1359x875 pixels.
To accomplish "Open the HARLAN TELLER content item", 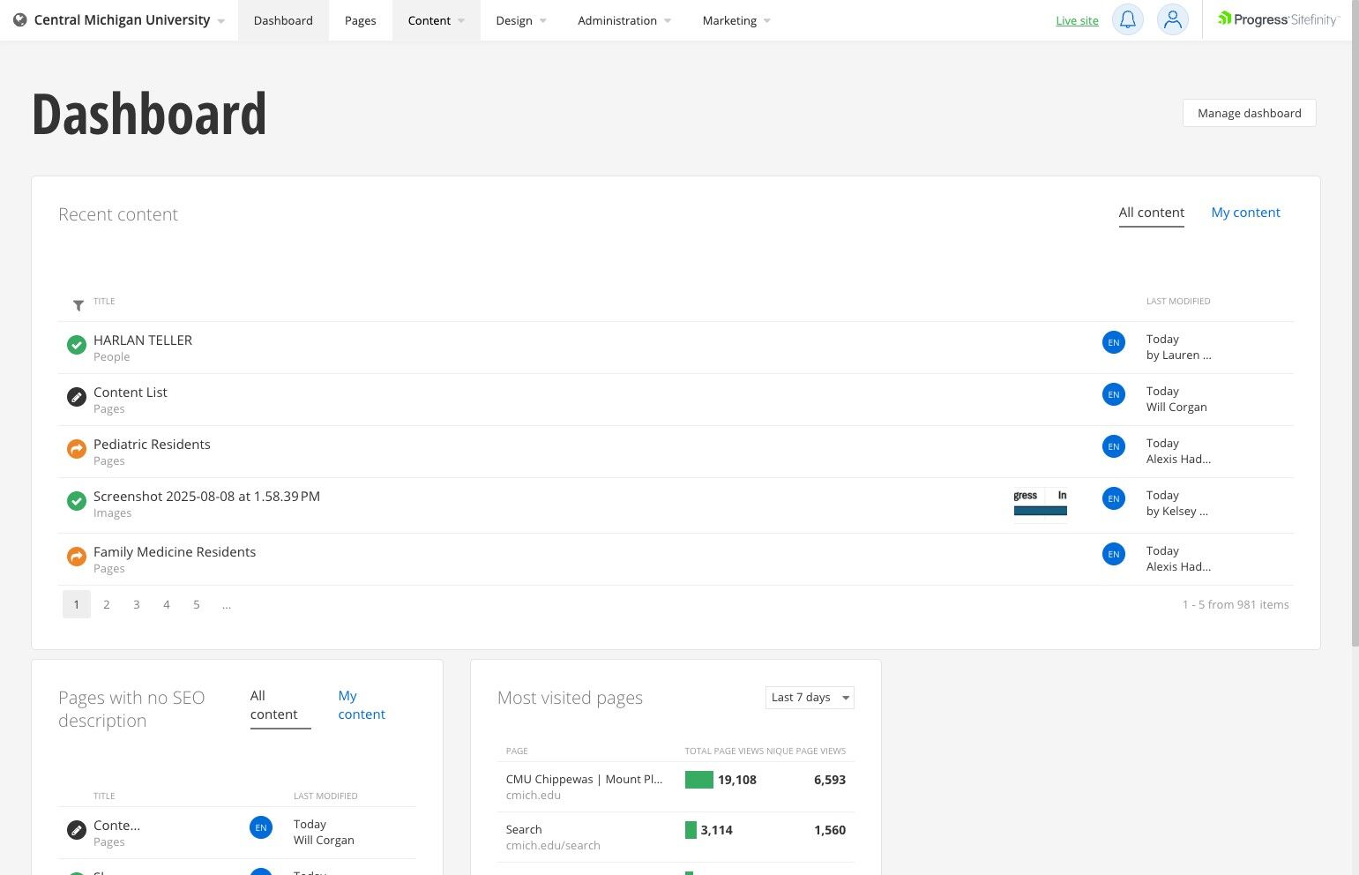I will pyautogui.click(x=143, y=340).
